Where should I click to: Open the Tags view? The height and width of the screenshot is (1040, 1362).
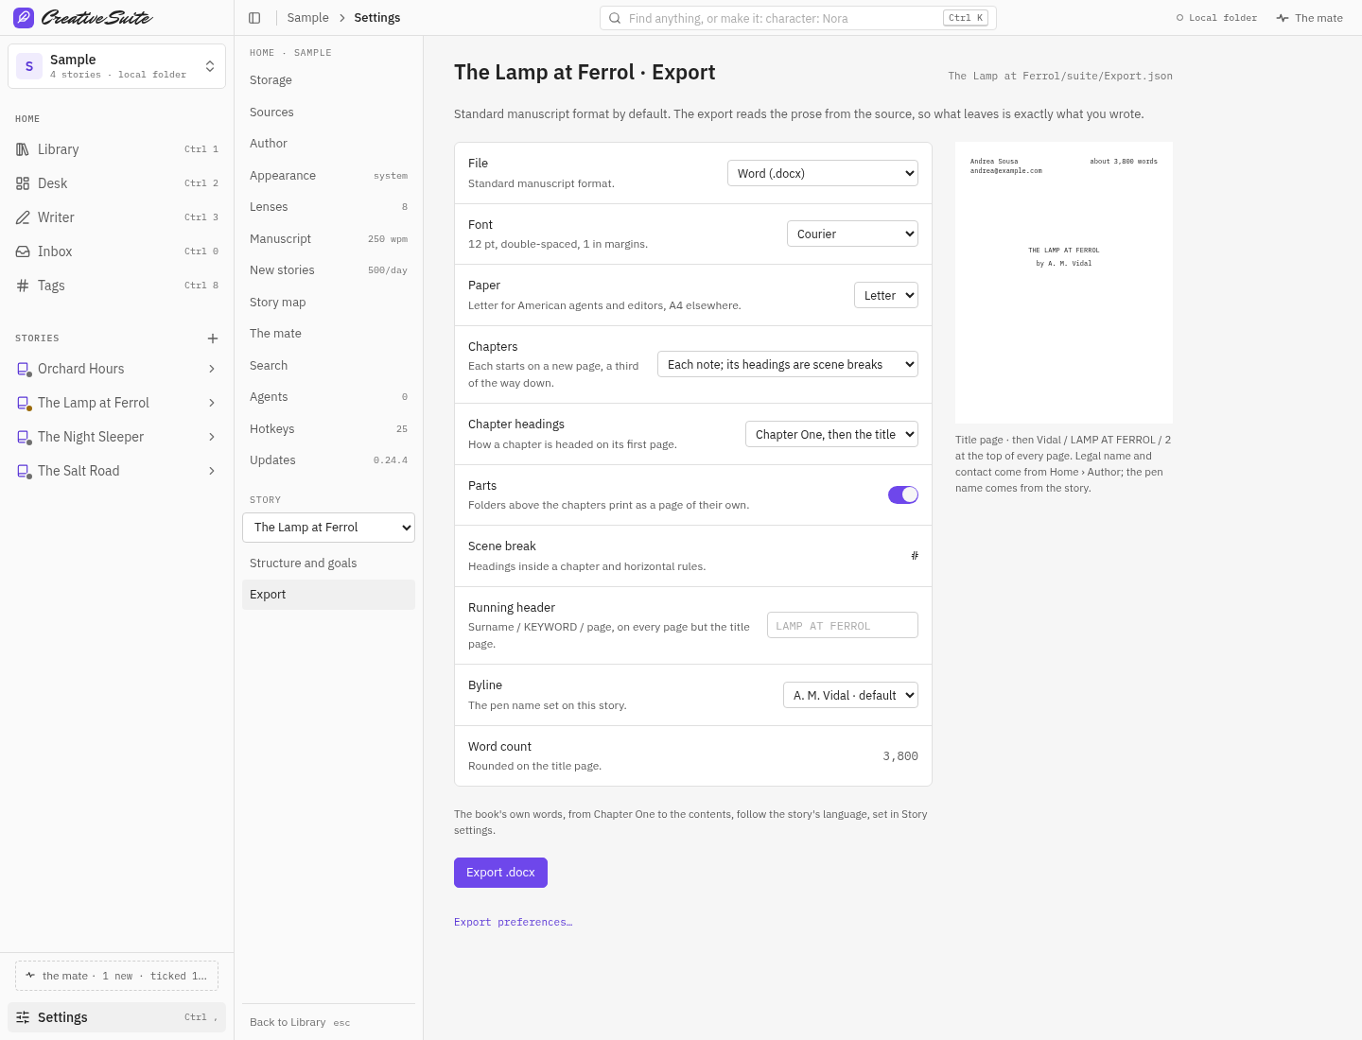[x=116, y=286]
